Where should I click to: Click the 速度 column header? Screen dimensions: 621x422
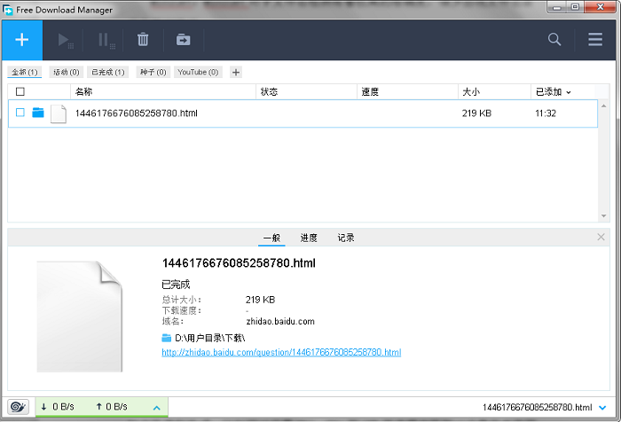(407, 92)
